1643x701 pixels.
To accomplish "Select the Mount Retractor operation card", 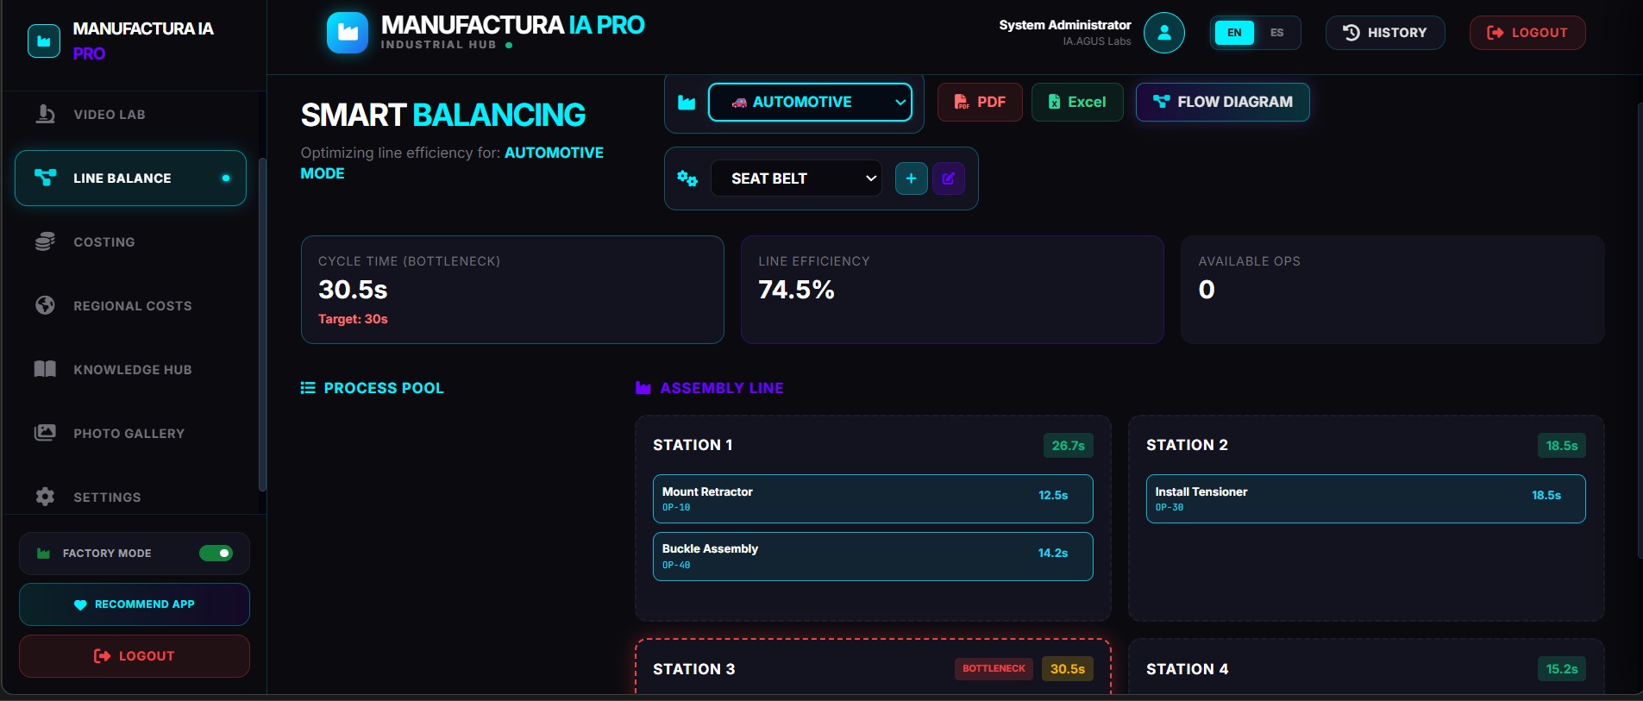I will (872, 498).
